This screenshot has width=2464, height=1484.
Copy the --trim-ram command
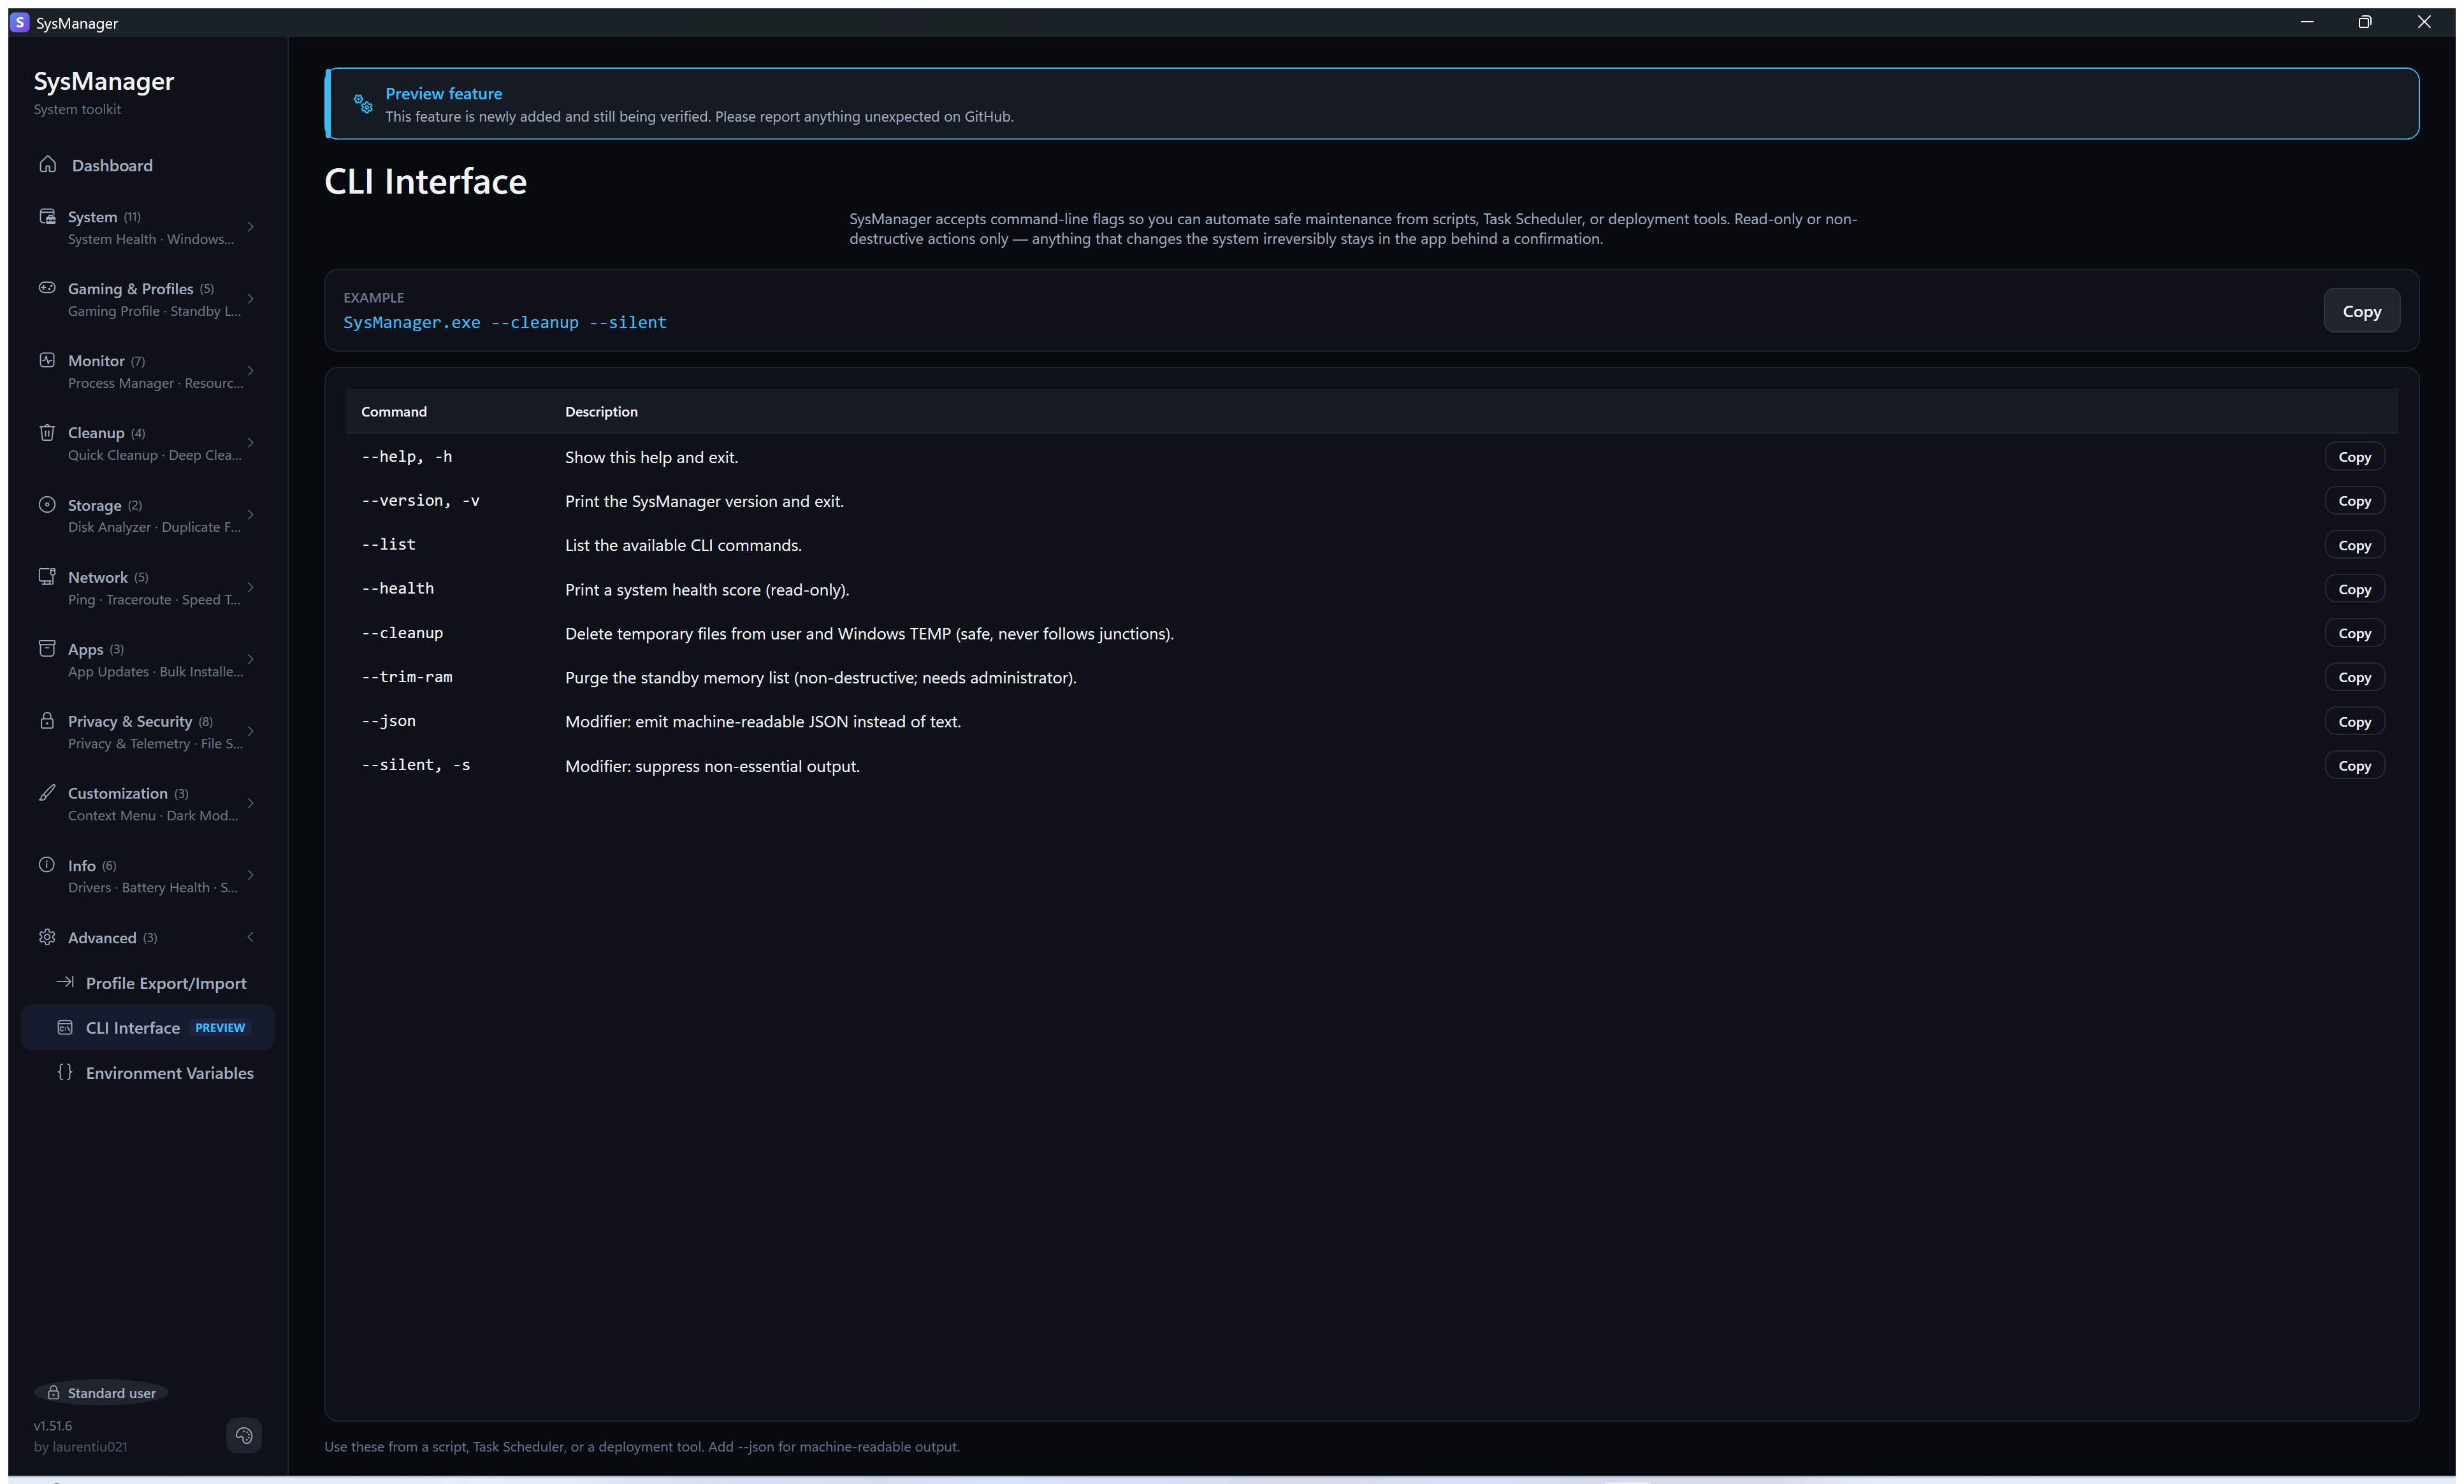click(2354, 678)
